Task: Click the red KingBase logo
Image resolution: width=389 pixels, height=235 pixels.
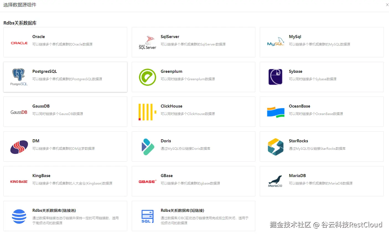Action: point(19,181)
